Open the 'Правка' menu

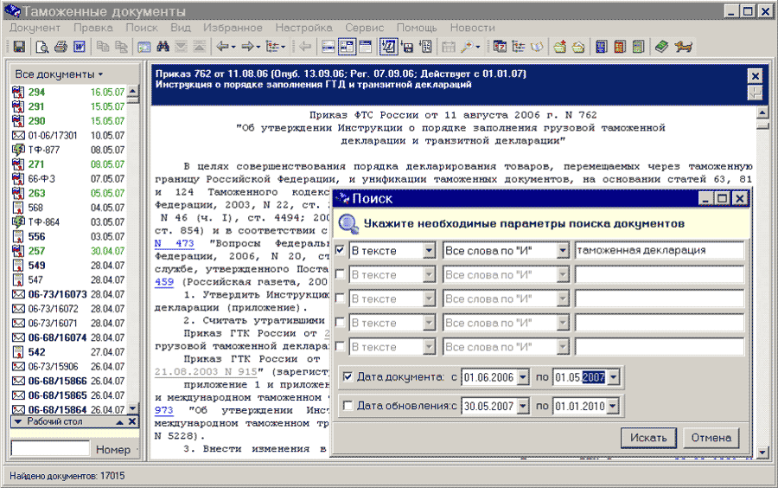click(93, 28)
